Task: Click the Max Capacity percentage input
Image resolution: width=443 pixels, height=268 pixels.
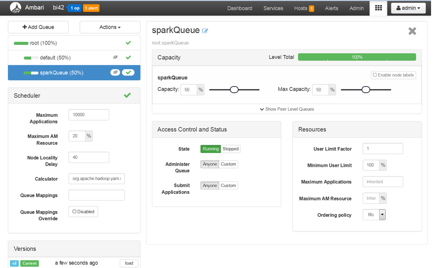Action: [321, 90]
